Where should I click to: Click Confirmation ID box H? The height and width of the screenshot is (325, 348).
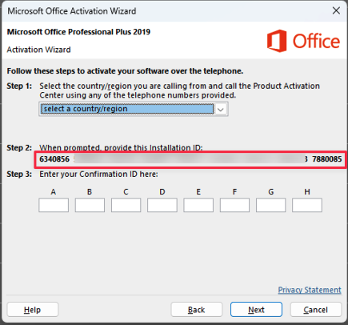(x=307, y=205)
